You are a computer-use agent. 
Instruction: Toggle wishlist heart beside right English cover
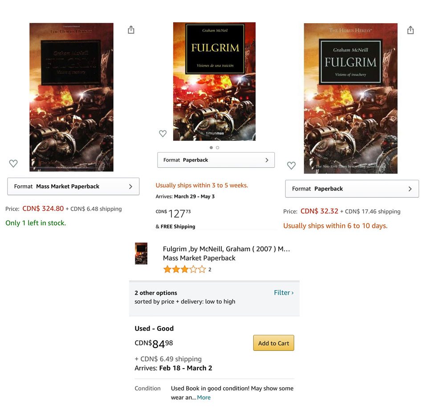[291, 165]
